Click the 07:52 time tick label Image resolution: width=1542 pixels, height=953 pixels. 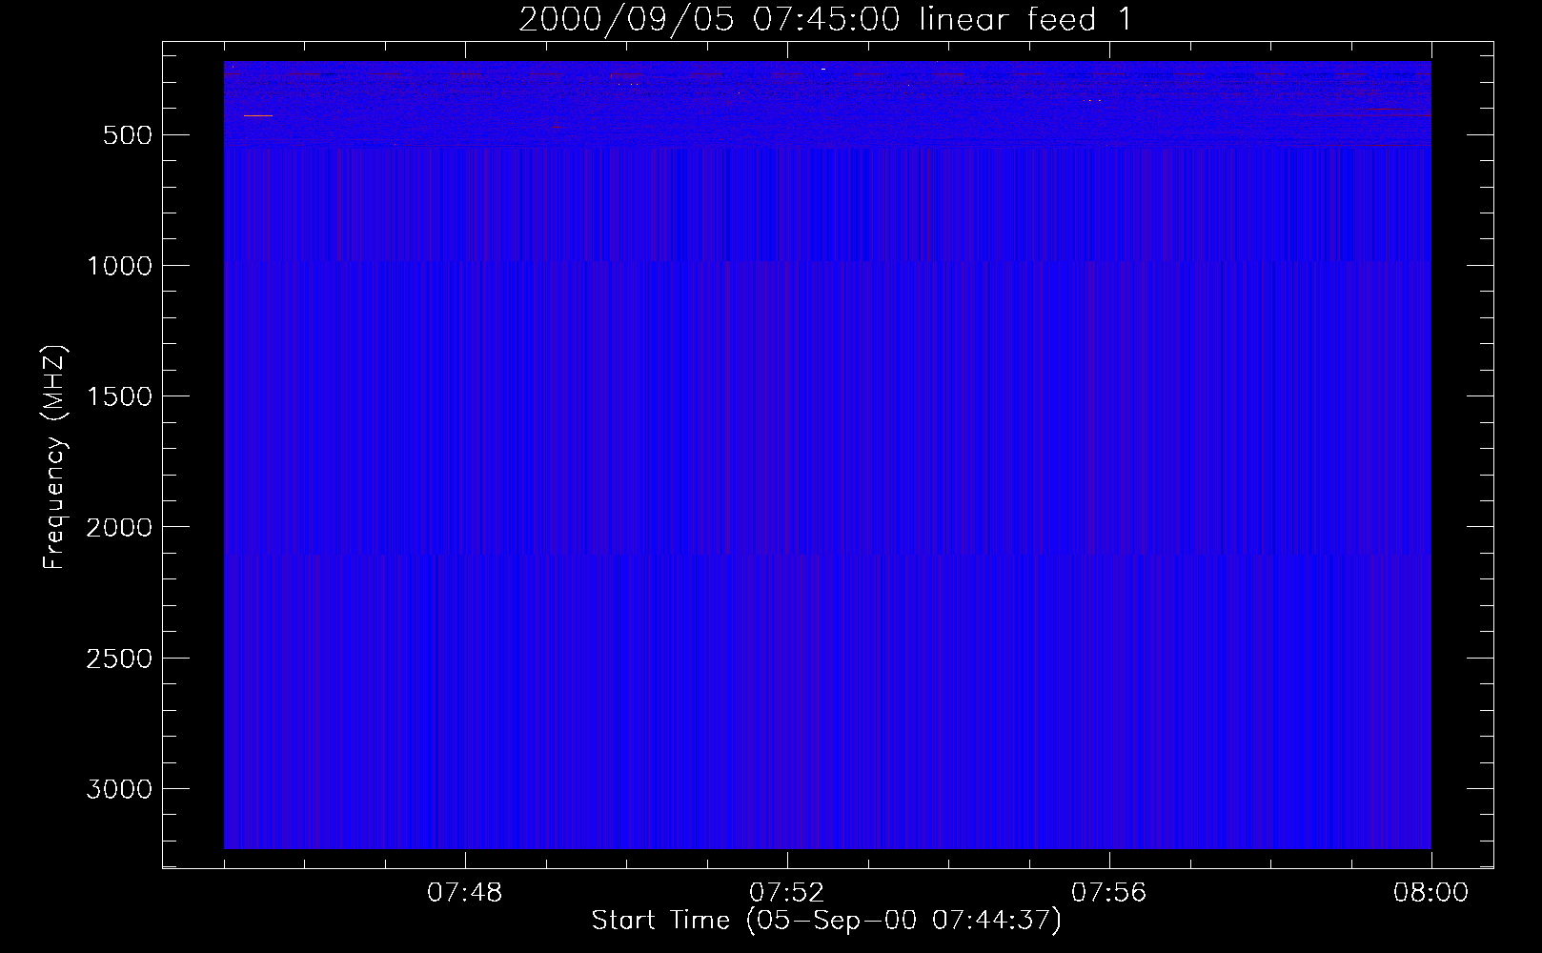787,893
